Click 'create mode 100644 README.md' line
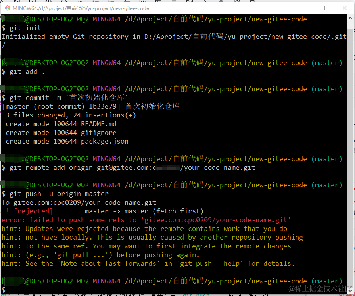Image resolution: width=355 pixels, height=296 pixels. (61, 124)
